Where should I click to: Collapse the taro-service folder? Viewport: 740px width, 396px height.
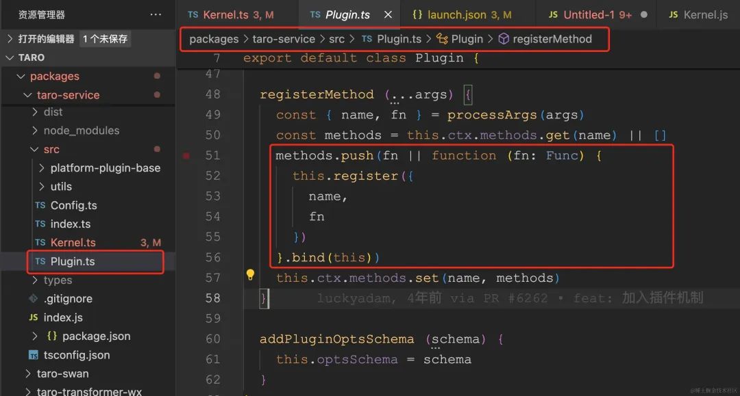coord(28,95)
